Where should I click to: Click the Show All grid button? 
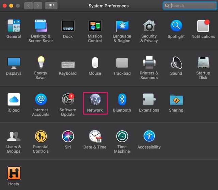[51, 6]
